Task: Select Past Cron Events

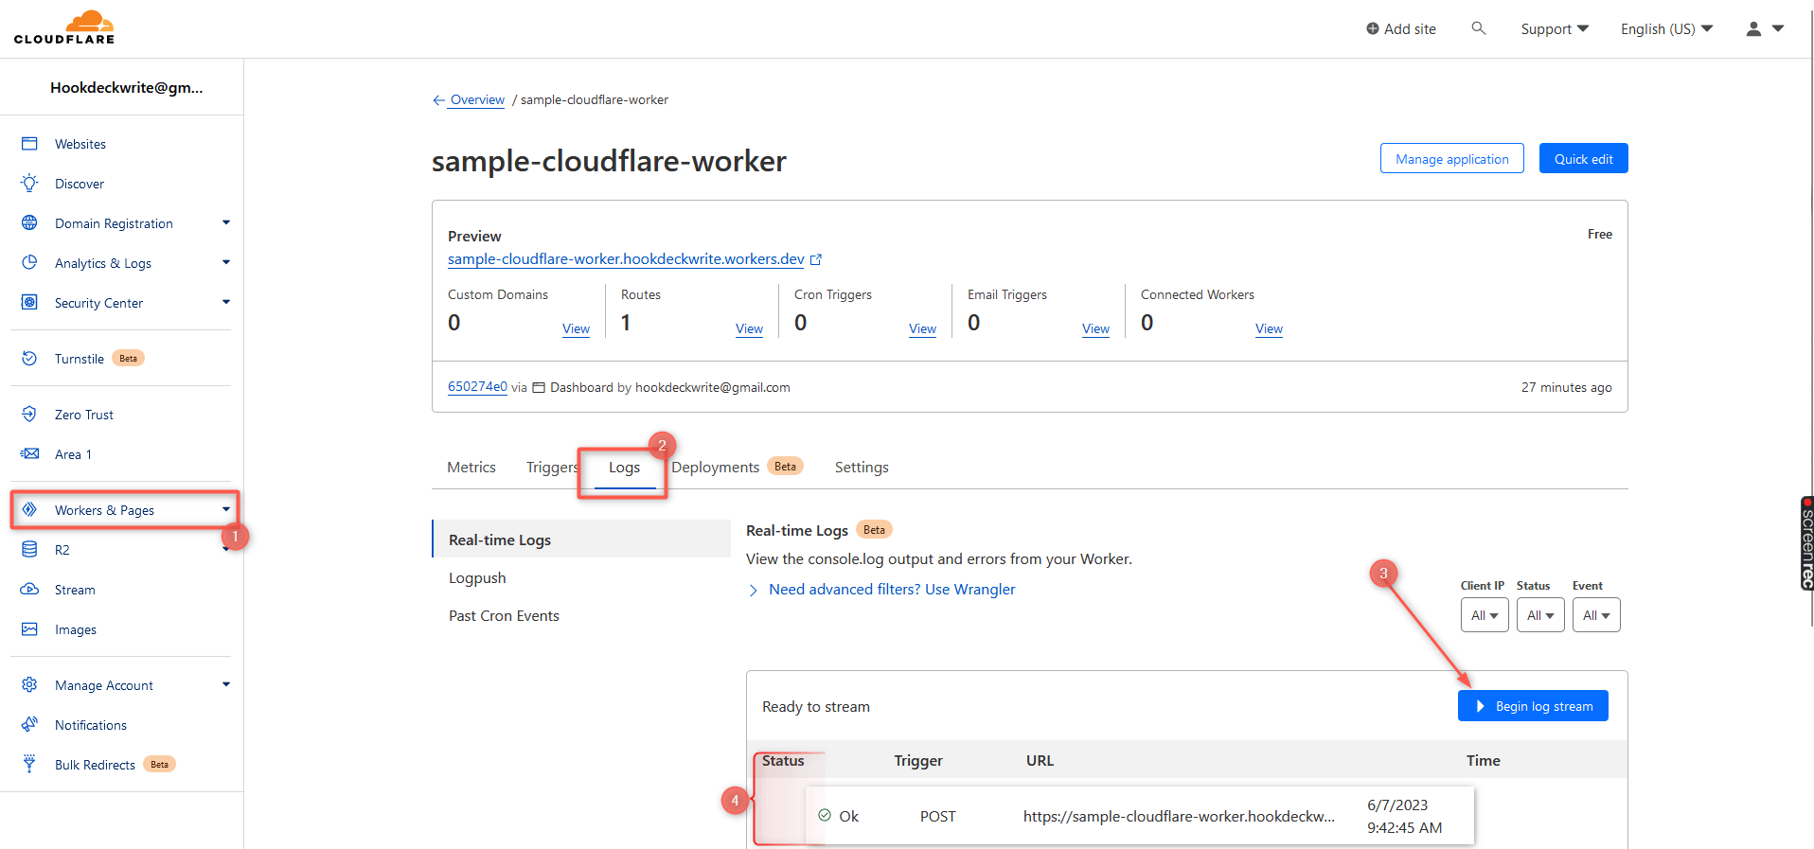Action: pyautogui.click(x=504, y=616)
